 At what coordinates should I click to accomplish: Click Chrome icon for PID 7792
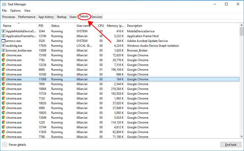pos(4,60)
